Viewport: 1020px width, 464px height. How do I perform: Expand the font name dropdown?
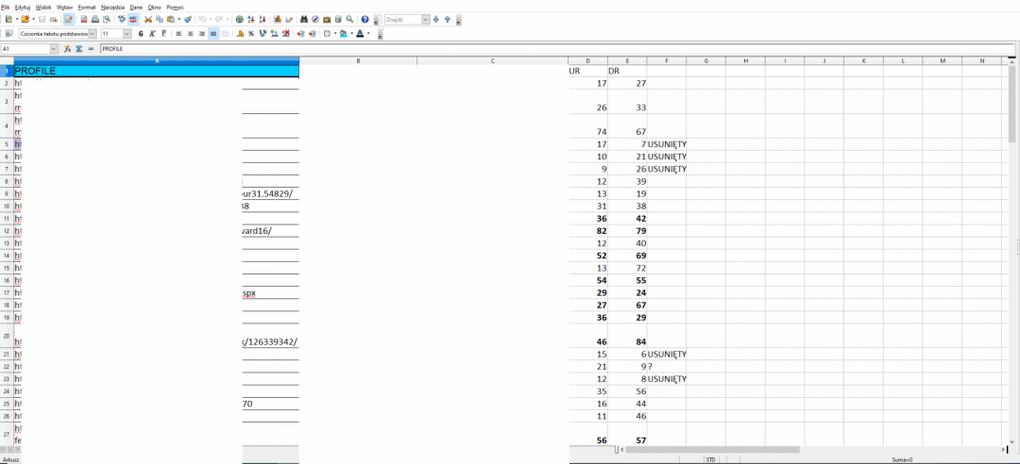tap(92, 34)
